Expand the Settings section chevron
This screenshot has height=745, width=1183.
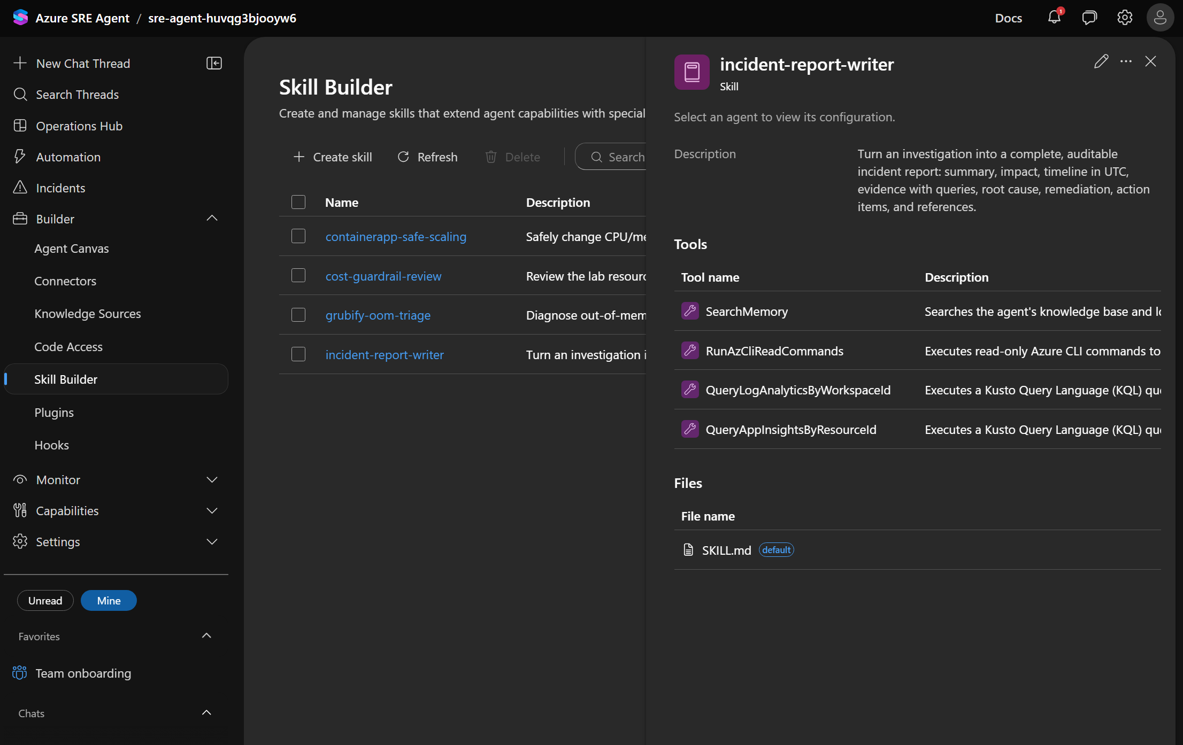(x=212, y=541)
